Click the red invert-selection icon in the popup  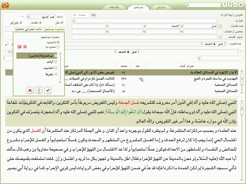click(19, 47)
